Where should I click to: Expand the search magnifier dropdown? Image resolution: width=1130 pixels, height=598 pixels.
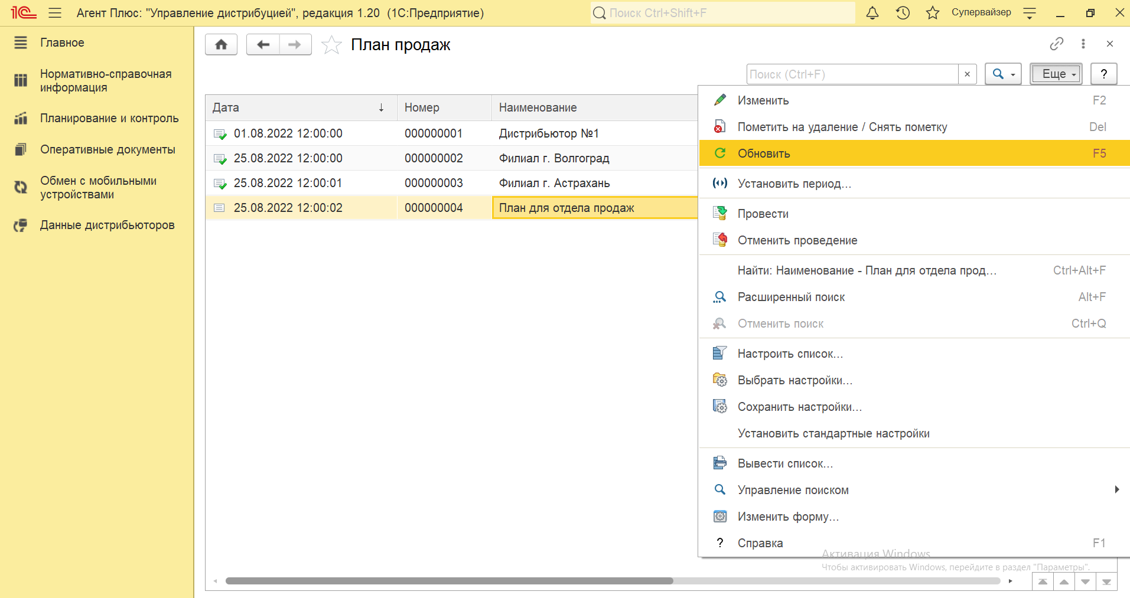coord(1003,74)
